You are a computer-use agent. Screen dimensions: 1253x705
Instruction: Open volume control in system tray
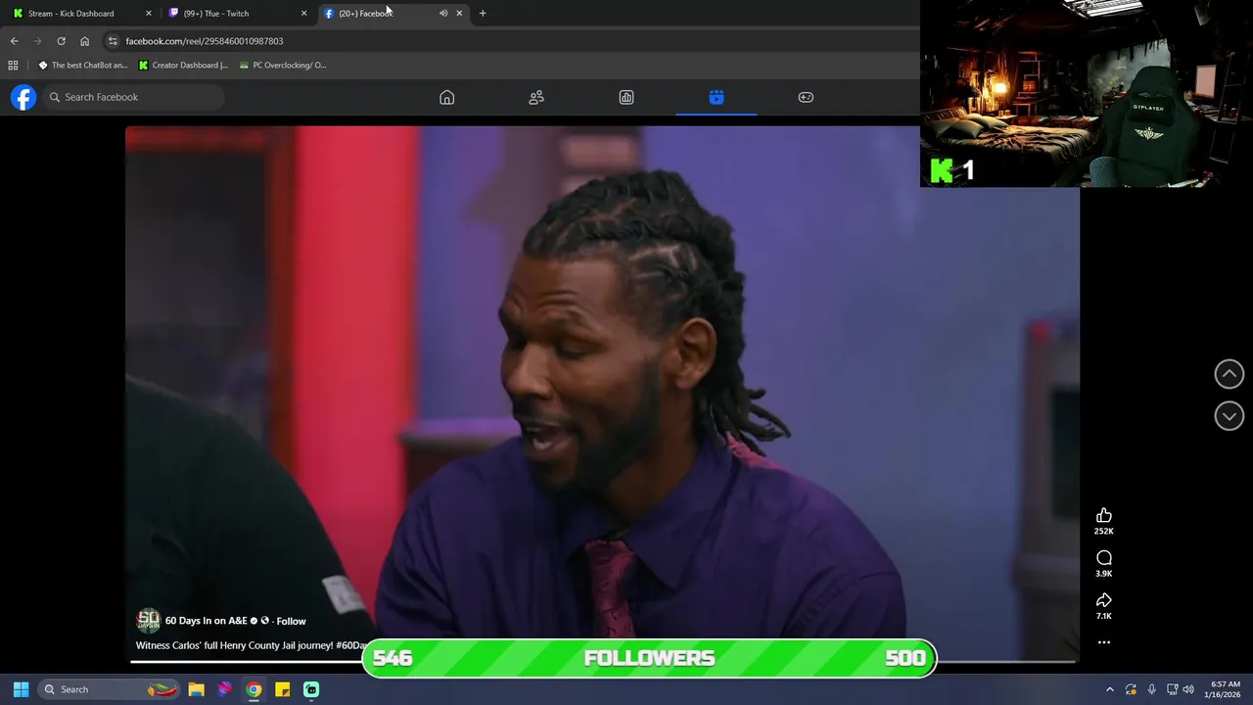click(1188, 689)
